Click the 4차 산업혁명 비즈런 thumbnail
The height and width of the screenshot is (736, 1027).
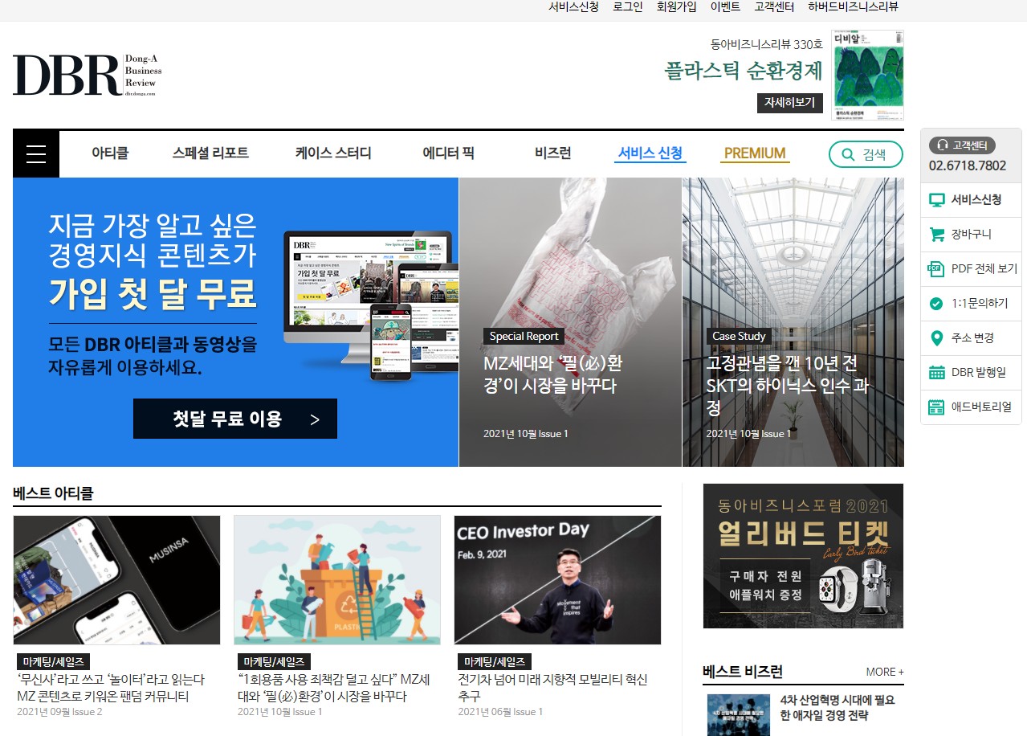point(738,715)
